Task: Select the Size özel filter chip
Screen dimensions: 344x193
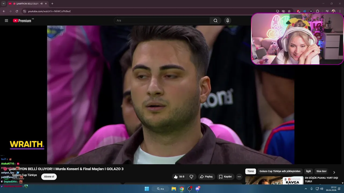Action: (321, 171)
